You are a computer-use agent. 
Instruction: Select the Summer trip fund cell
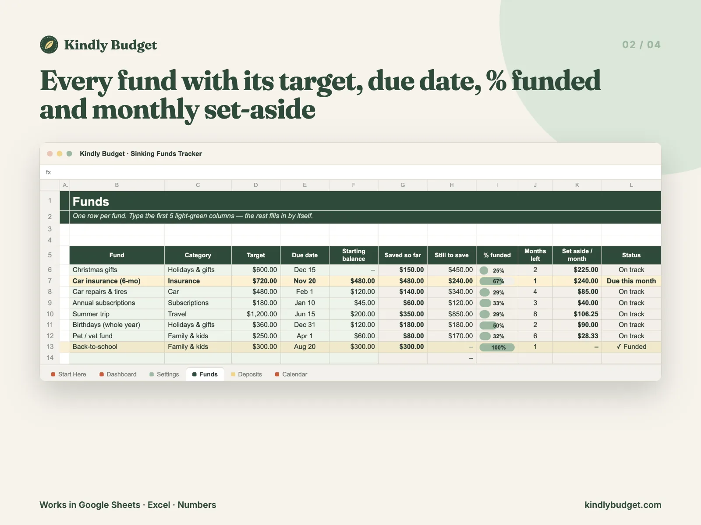pos(117,314)
